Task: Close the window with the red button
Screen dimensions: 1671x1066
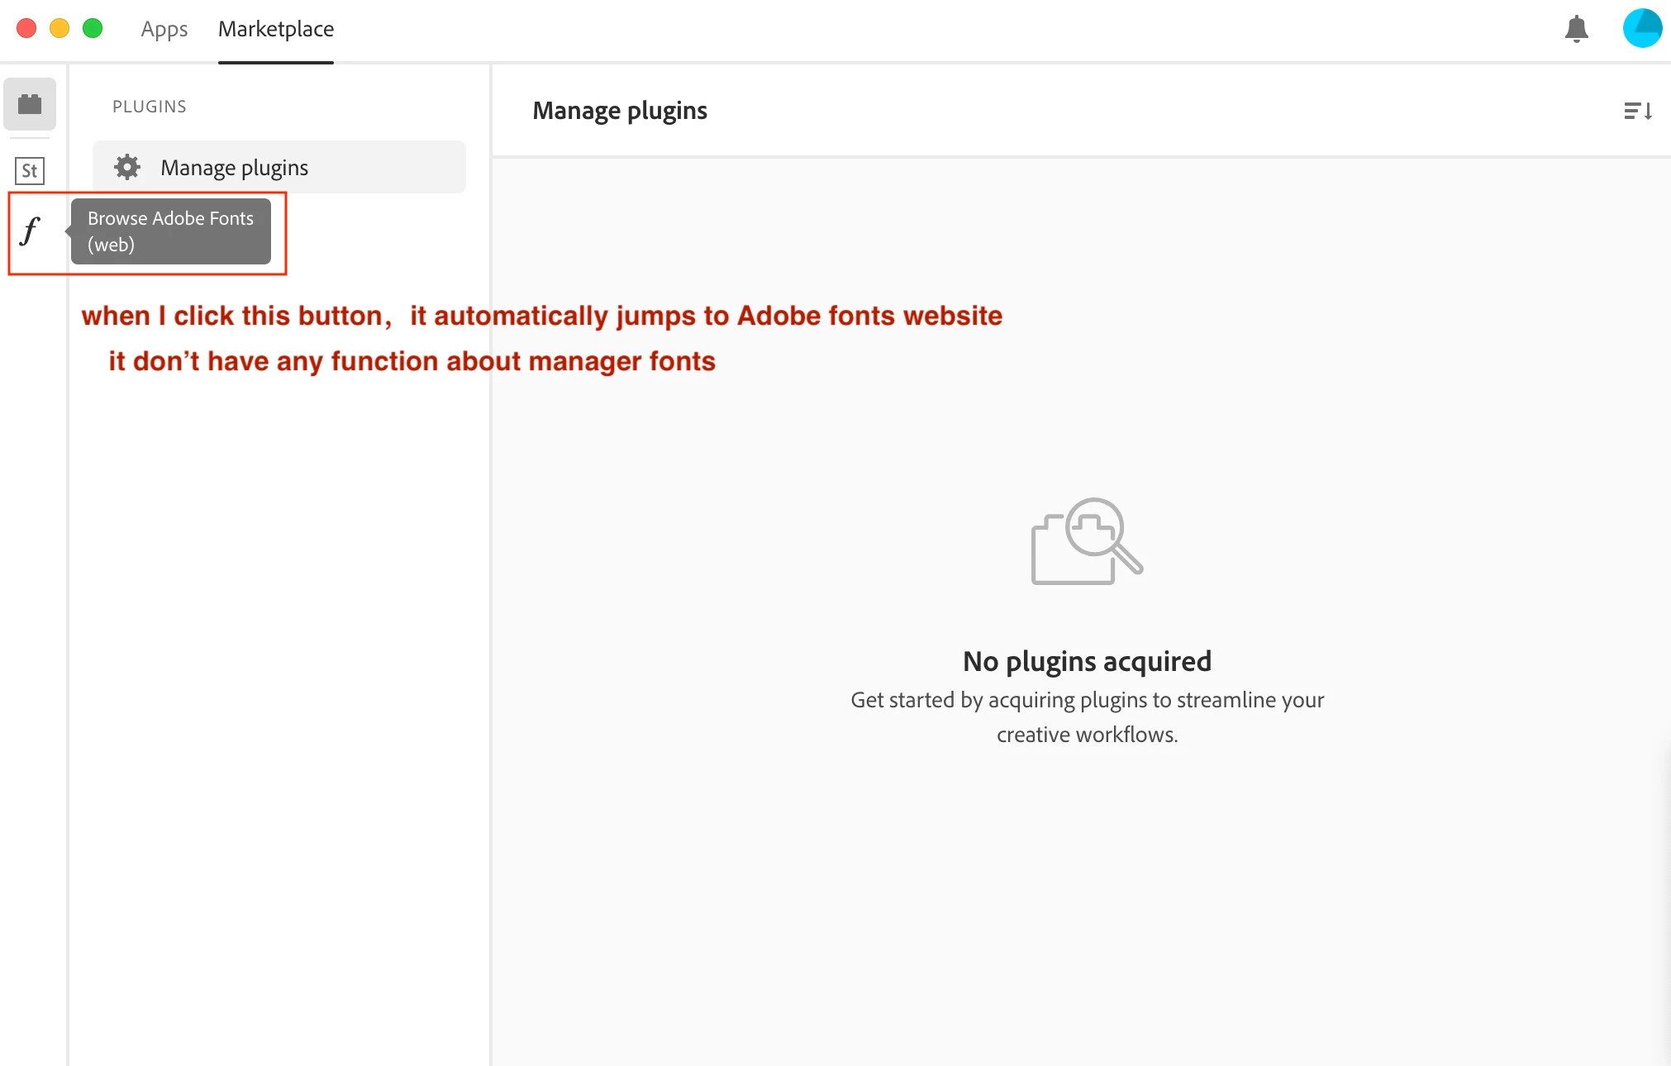Action: click(26, 29)
